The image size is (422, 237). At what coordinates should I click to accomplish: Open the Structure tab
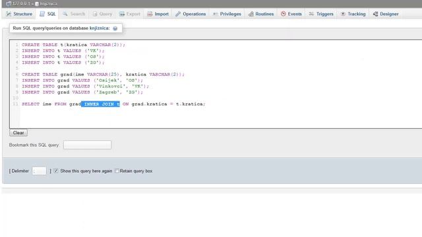[x=19, y=14]
